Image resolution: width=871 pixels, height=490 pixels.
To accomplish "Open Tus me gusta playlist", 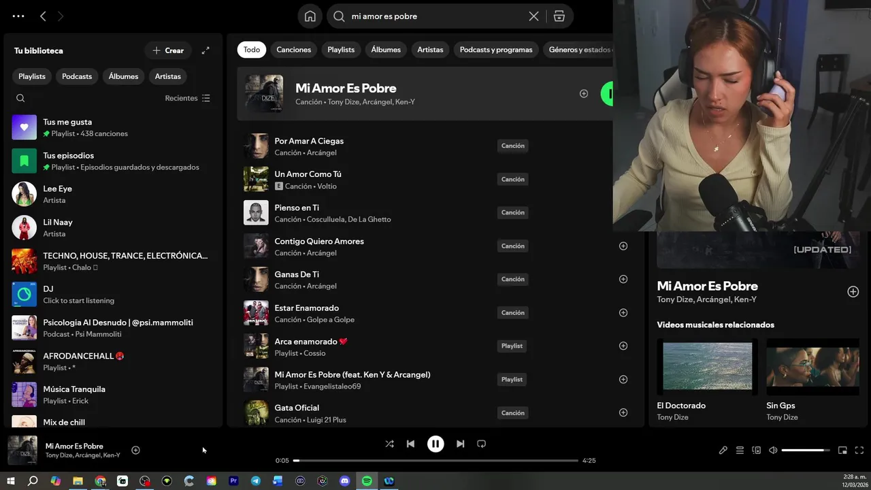I will pyautogui.click(x=113, y=127).
